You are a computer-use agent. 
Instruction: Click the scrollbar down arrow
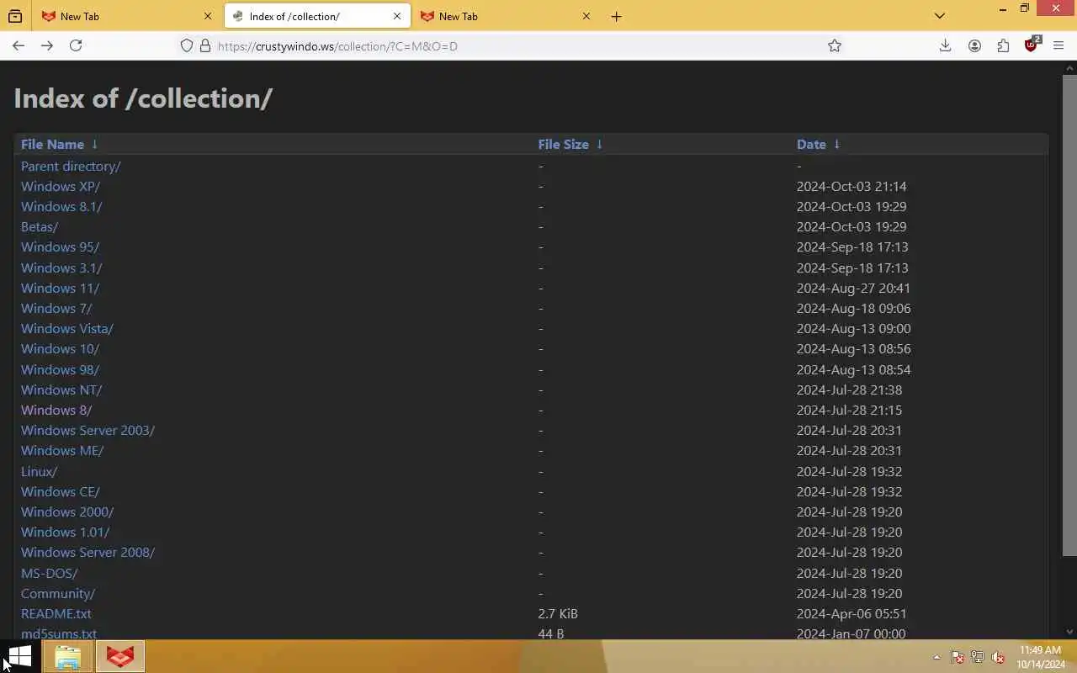click(x=1069, y=632)
